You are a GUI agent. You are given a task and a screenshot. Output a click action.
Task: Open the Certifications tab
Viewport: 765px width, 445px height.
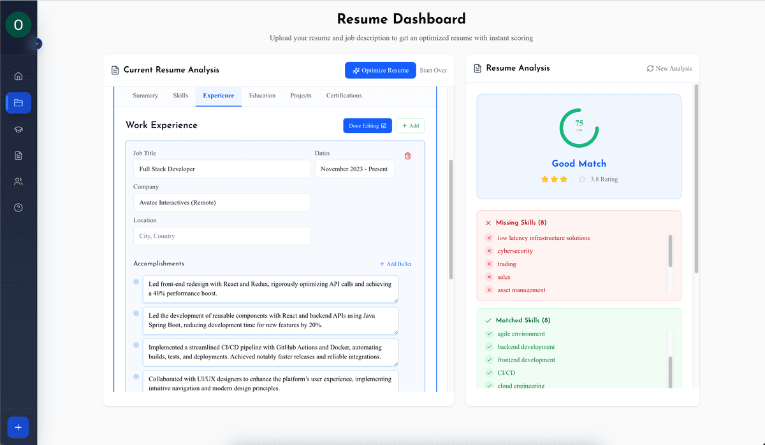(x=344, y=95)
